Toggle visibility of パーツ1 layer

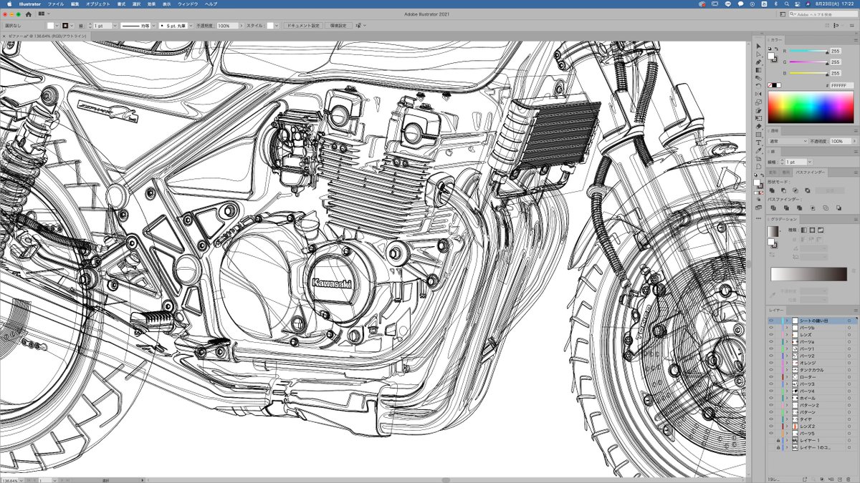(x=771, y=348)
